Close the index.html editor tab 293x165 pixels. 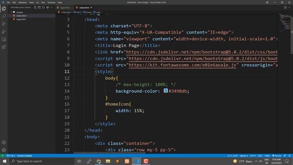pos(92,7)
